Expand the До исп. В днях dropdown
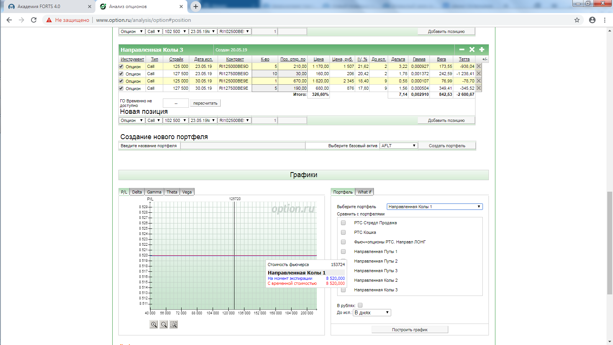 point(372,312)
